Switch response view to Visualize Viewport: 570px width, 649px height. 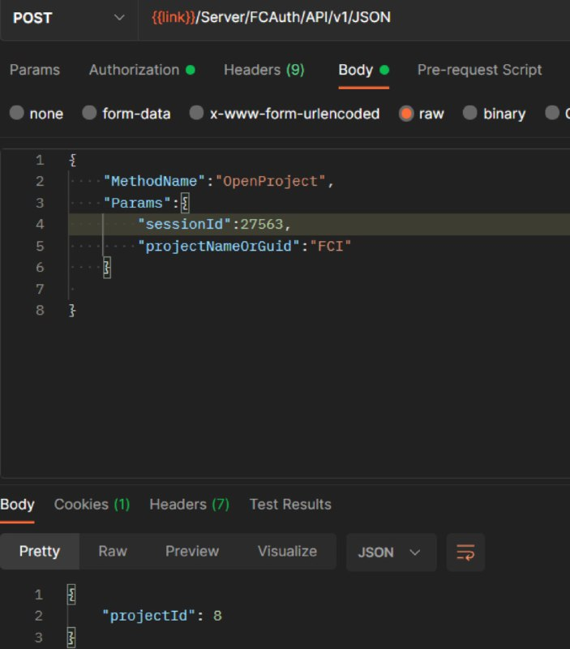(287, 552)
